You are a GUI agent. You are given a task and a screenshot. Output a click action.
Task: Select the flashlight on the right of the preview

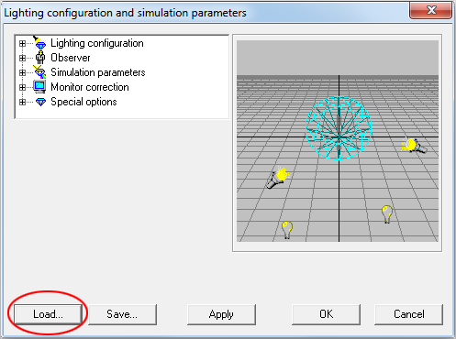[415, 146]
